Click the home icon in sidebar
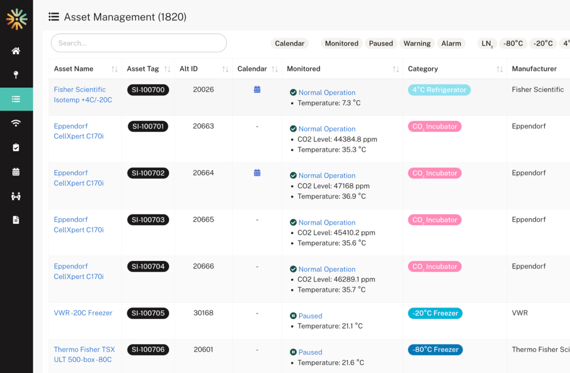 [16, 51]
